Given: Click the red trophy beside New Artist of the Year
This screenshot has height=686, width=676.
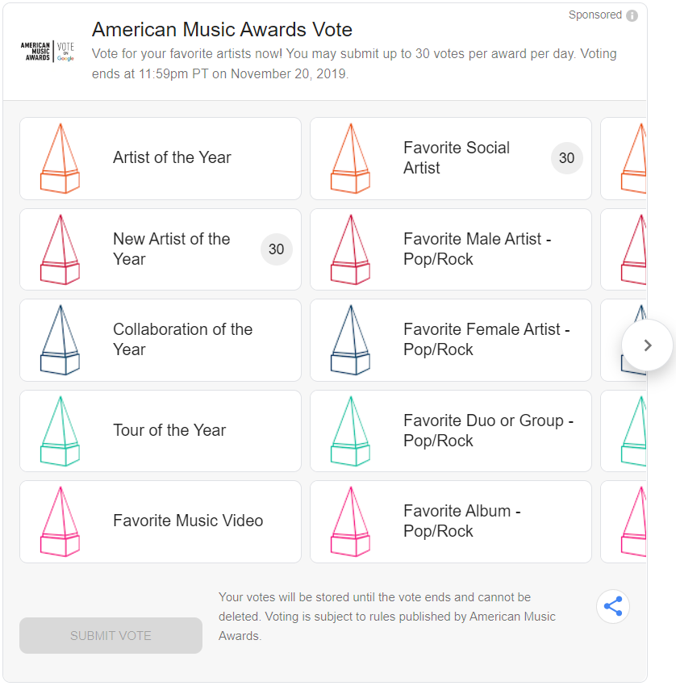Looking at the screenshot, I should 60,249.
